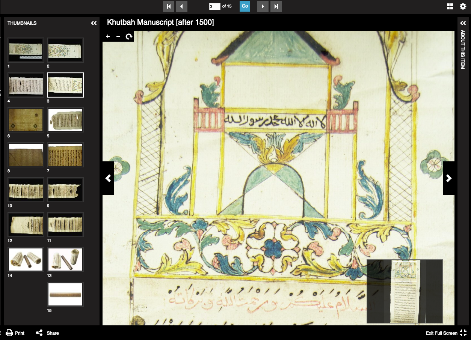Go to the next page in top toolbar

pos(263,6)
